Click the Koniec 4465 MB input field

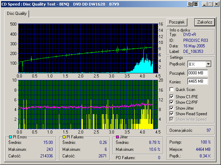[x=197, y=81]
